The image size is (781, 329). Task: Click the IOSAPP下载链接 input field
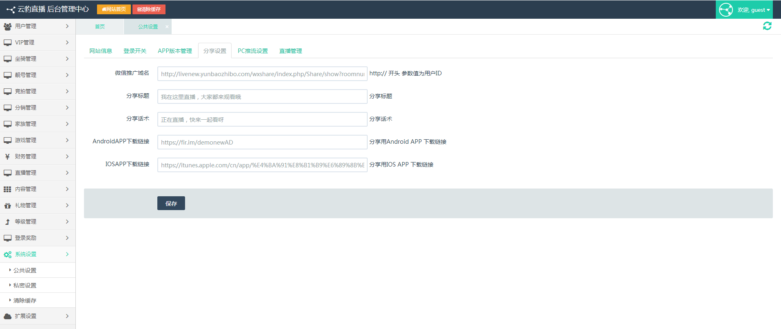click(x=263, y=165)
